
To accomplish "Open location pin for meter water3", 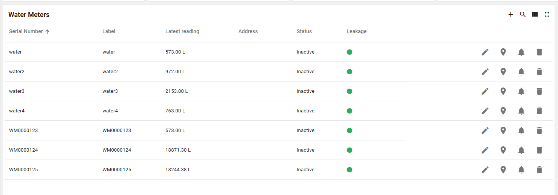I will coord(503,91).
